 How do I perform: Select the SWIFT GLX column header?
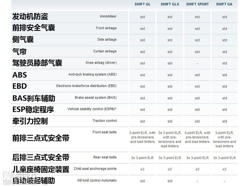170,4
